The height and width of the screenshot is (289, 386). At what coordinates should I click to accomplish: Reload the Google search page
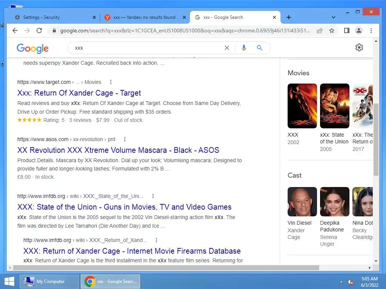[x=39, y=30]
